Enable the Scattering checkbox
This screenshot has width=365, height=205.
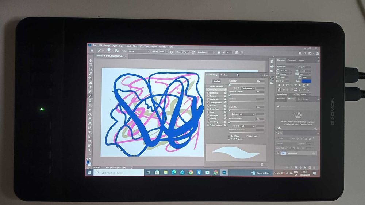[x=208, y=93]
